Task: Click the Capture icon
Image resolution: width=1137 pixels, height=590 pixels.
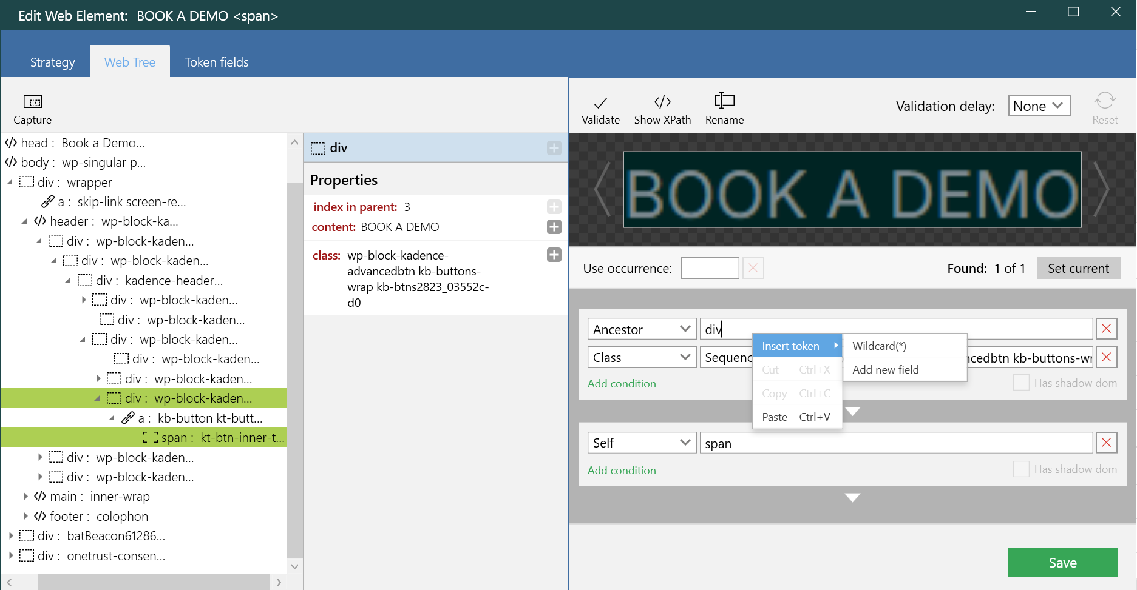Action: pyautogui.click(x=32, y=101)
